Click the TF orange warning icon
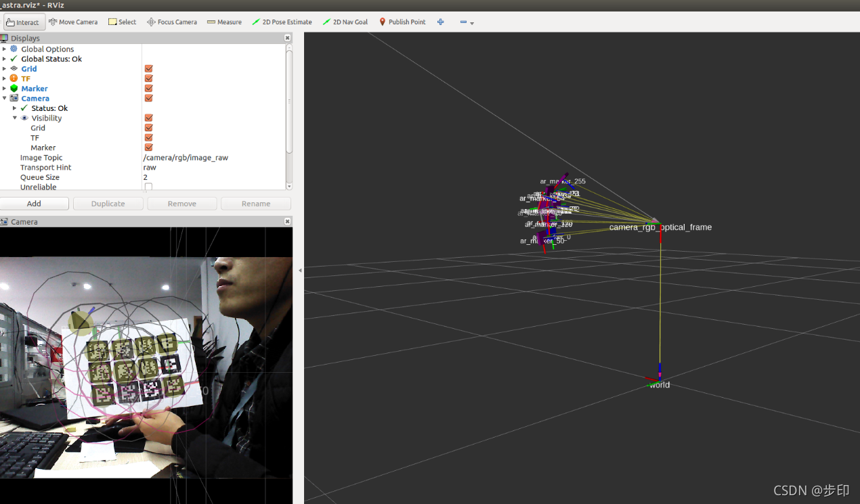 [x=14, y=78]
